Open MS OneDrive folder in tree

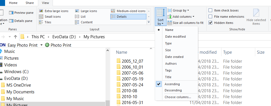(x=19, y=85)
